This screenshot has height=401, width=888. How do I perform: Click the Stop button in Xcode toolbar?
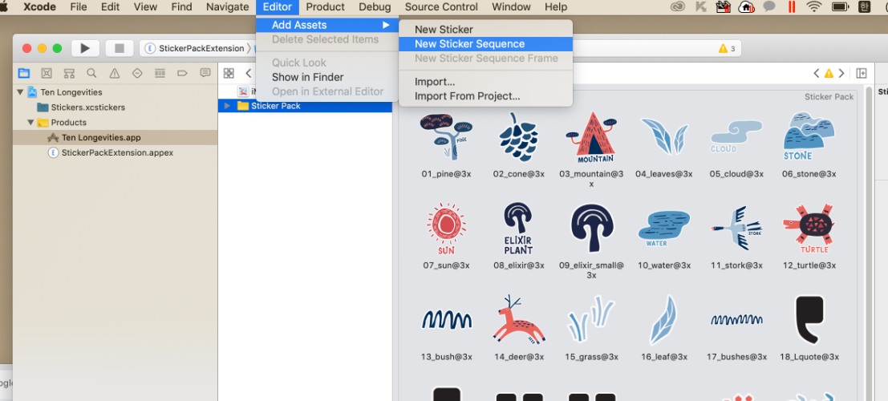[x=120, y=48]
